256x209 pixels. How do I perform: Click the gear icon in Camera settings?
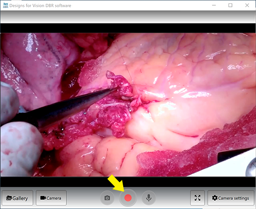(215, 198)
